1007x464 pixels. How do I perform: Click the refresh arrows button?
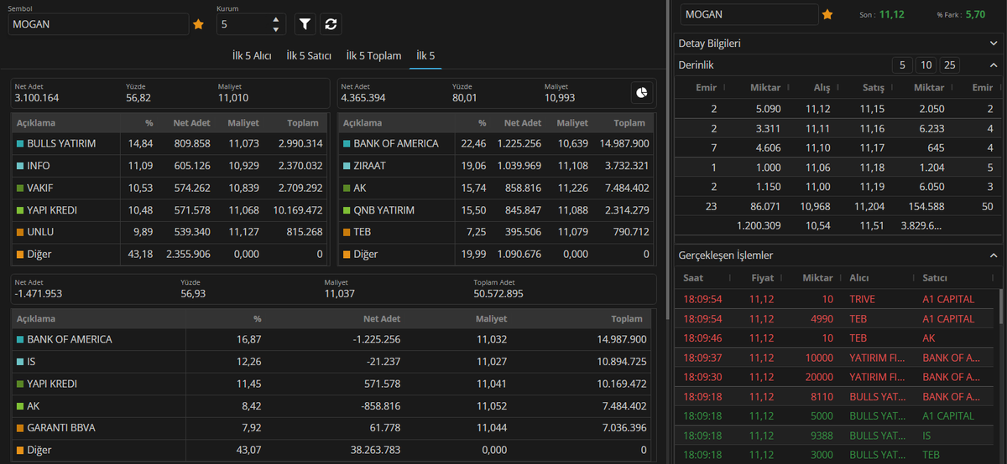tap(331, 24)
